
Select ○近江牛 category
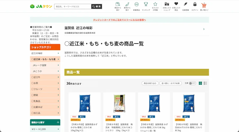(x=45, y=77)
